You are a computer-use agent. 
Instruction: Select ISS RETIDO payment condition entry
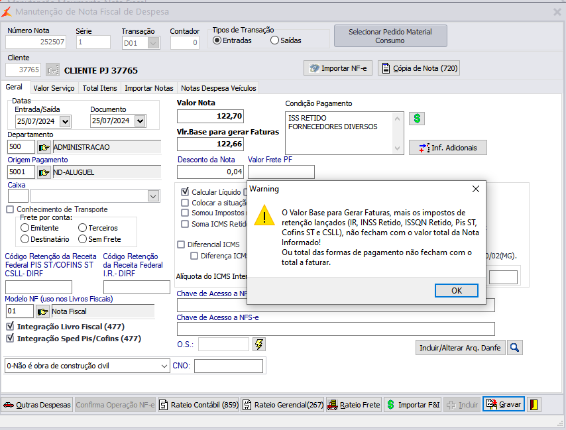tap(307, 118)
